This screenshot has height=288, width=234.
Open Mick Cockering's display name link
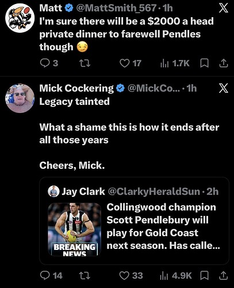[x=76, y=88]
